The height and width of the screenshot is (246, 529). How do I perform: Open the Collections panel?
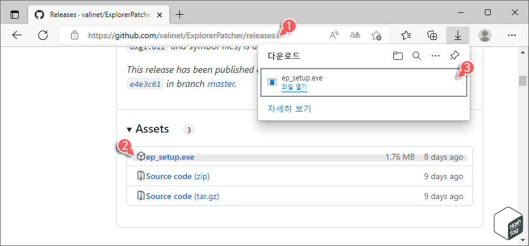click(432, 35)
